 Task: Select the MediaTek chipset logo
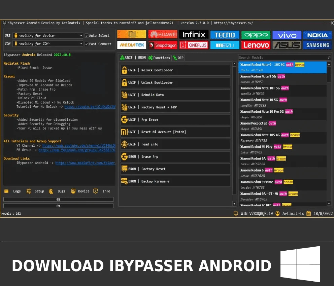tap(132, 45)
